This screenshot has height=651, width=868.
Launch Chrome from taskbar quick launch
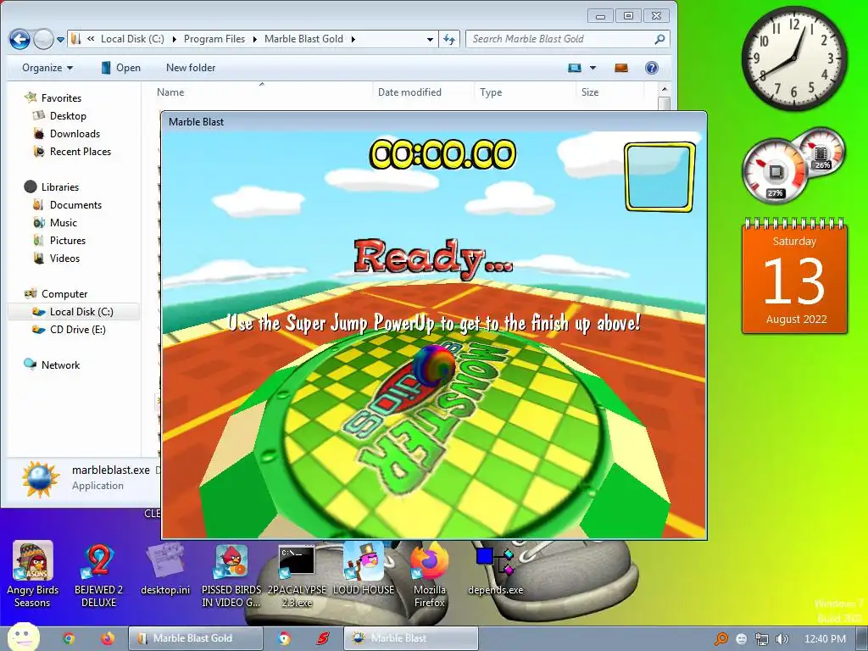click(x=69, y=638)
